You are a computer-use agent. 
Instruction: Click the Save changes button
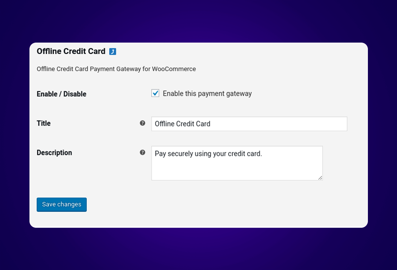pos(62,204)
